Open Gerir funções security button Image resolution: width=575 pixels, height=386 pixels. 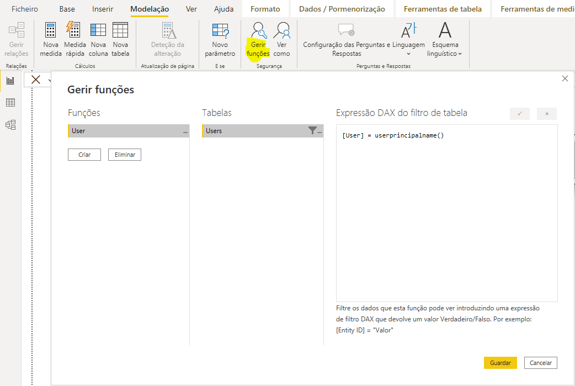pyautogui.click(x=258, y=40)
